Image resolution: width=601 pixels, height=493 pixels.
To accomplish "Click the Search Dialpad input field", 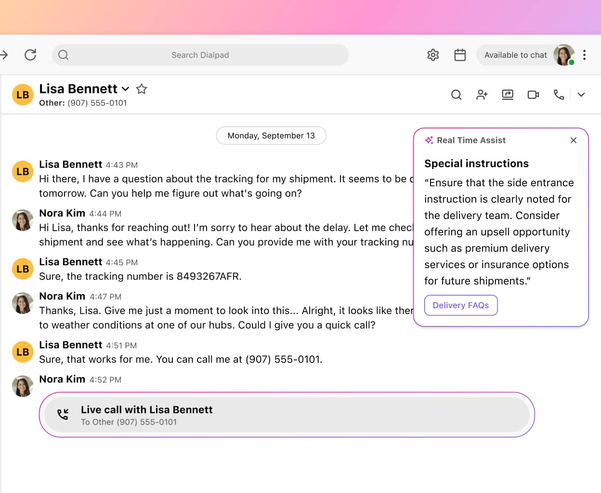I will coord(200,55).
